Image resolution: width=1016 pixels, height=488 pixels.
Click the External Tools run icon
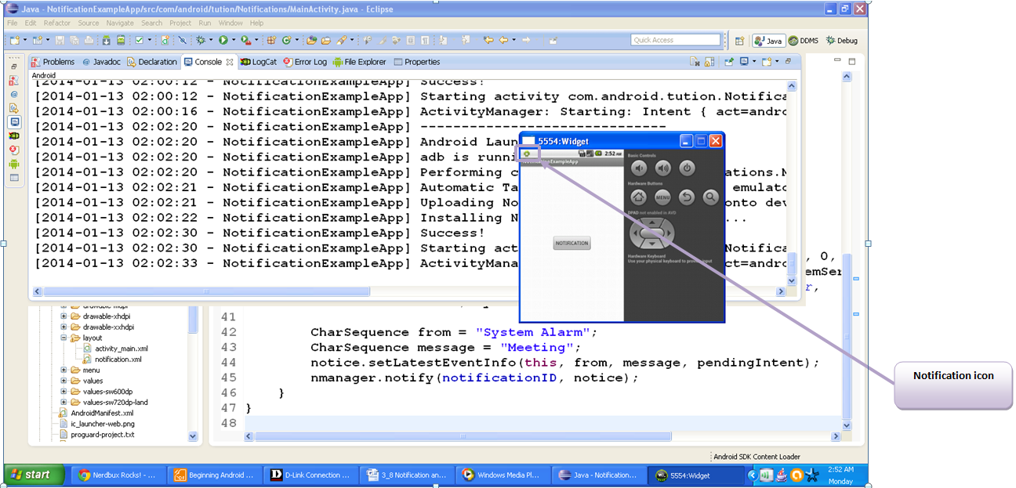point(245,40)
